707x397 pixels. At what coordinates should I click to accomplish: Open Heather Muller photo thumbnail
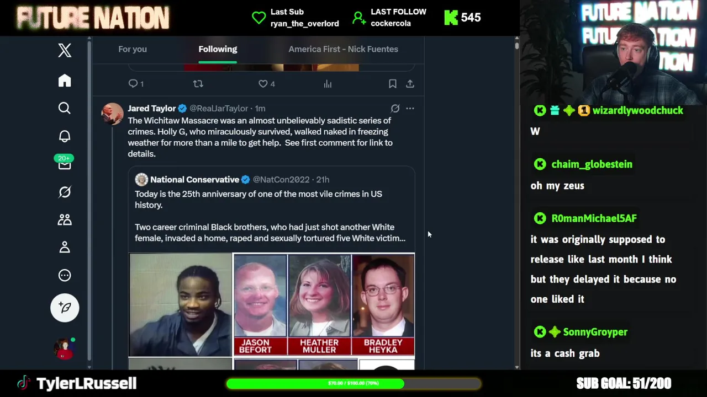coord(319,304)
